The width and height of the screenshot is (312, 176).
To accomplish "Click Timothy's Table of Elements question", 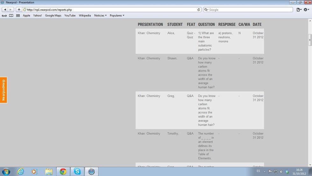I will [206, 146].
